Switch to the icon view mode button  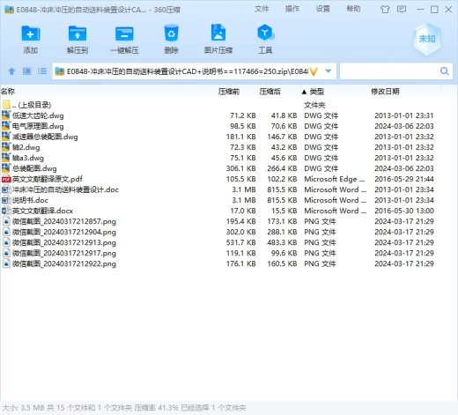[27, 71]
